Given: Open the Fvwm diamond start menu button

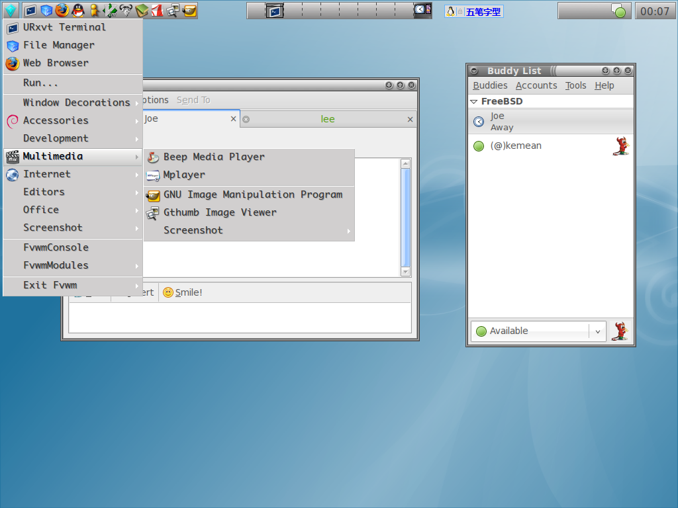Looking at the screenshot, I should click(11, 11).
